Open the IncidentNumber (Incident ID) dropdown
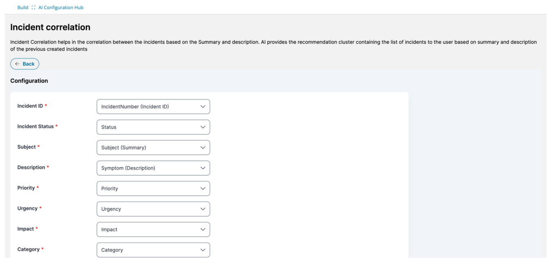 [147, 107]
